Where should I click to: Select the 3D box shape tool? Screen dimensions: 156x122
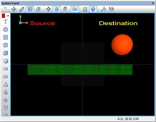[6, 53]
